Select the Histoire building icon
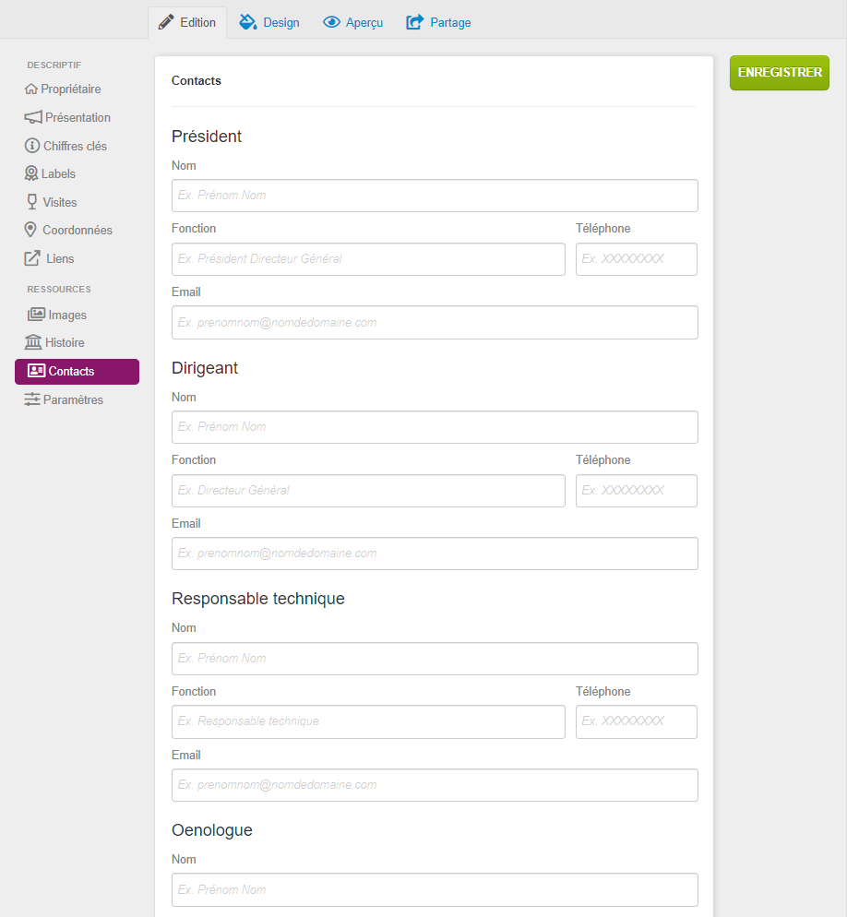847x917 pixels. point(33,342)
